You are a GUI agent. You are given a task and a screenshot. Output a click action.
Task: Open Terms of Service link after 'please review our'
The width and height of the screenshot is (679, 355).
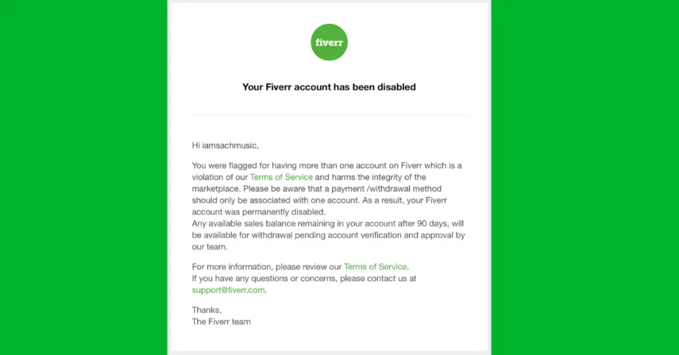click(x=375, y=267)
